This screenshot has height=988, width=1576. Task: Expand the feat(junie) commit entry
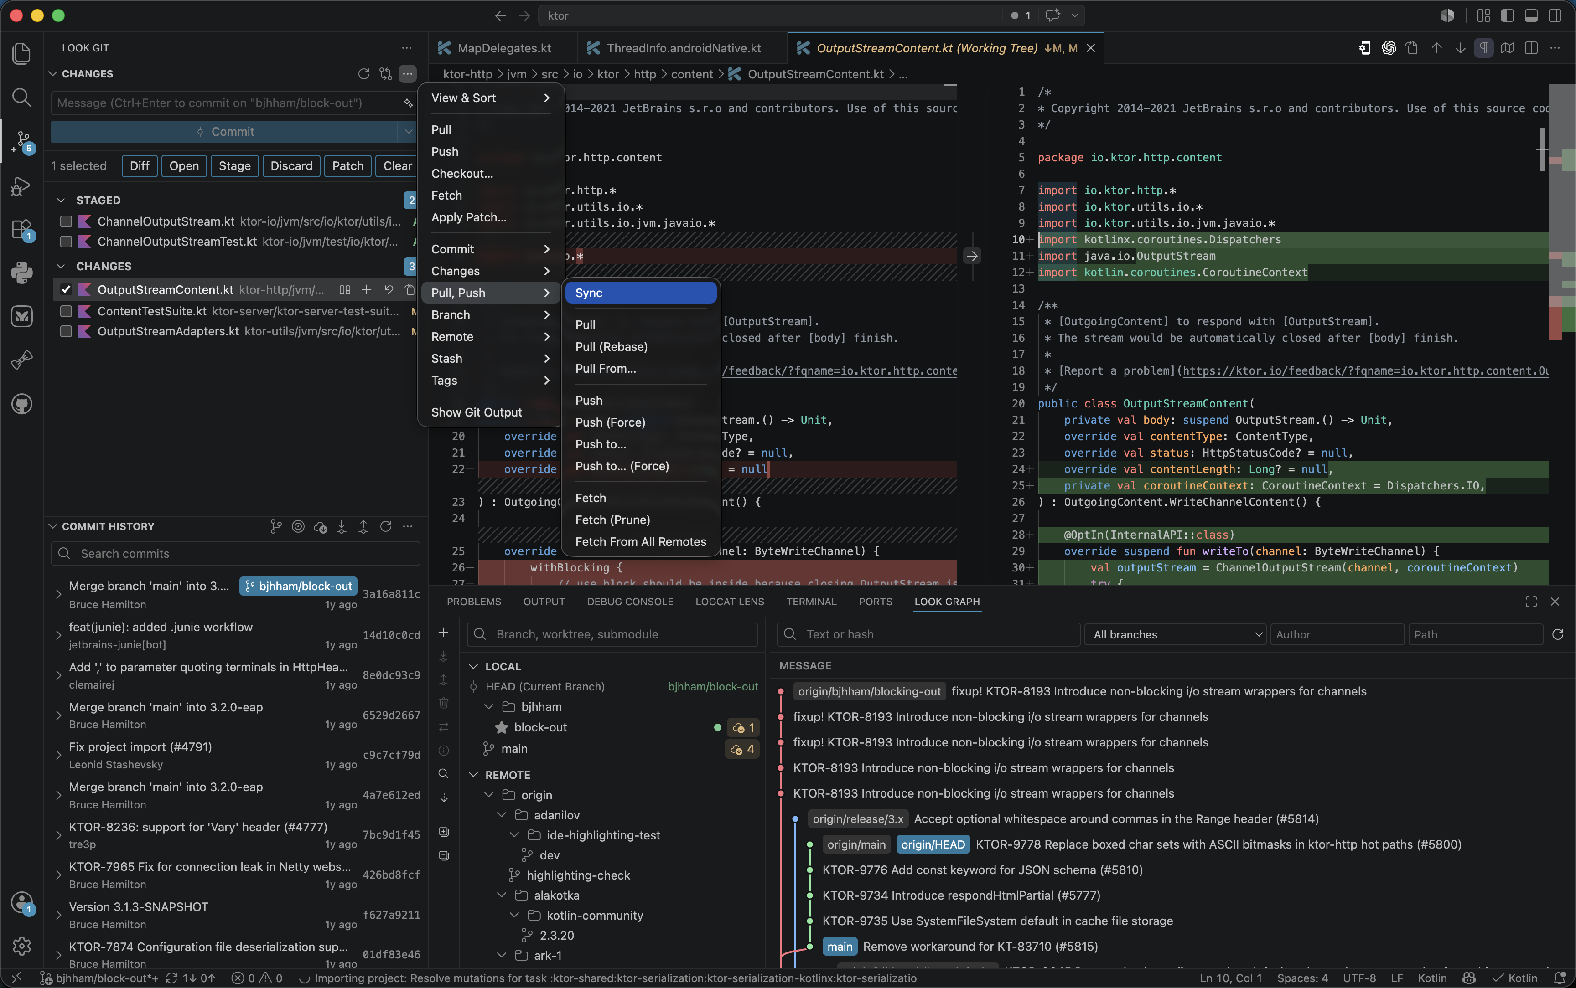(x=58, y=635)
